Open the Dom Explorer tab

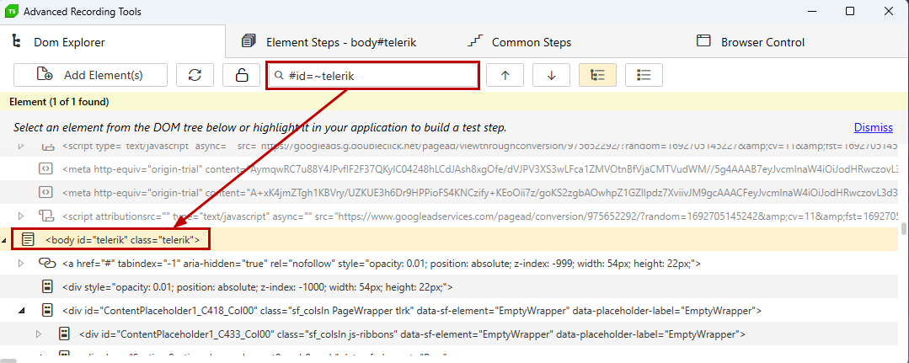click(x=112, y=42)
